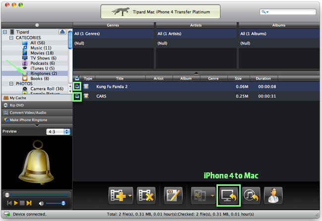322x221 pixels.
Task: Skip to the next track
Action: click(x=29, y=203)
